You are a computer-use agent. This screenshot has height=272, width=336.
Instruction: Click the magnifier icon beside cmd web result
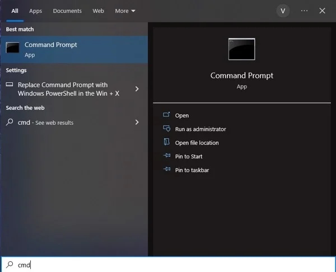click(10, 122)
